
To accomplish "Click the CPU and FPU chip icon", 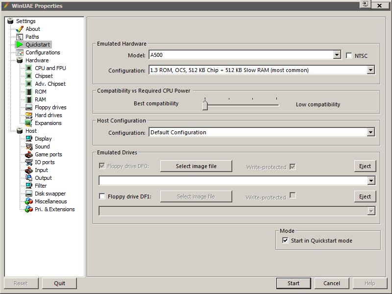I will 29,68.
